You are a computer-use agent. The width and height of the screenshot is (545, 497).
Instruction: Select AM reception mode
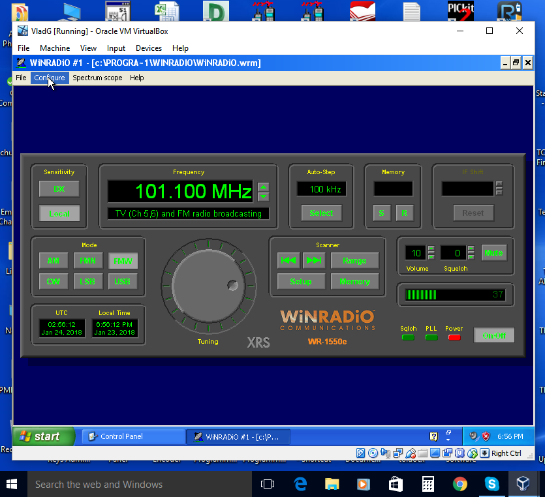pos(52,260)
